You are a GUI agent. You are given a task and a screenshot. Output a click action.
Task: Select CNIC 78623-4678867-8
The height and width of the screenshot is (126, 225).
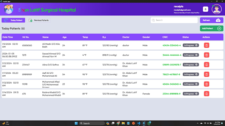click(171, 74)
